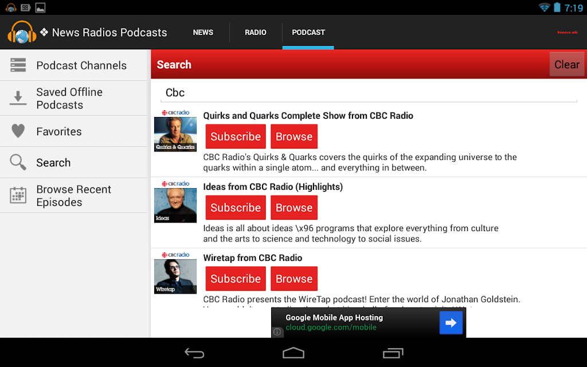
Task: Tap title Quirks and Quarks Complete Show
Action: pyautogui.click(x=308, y=116)
